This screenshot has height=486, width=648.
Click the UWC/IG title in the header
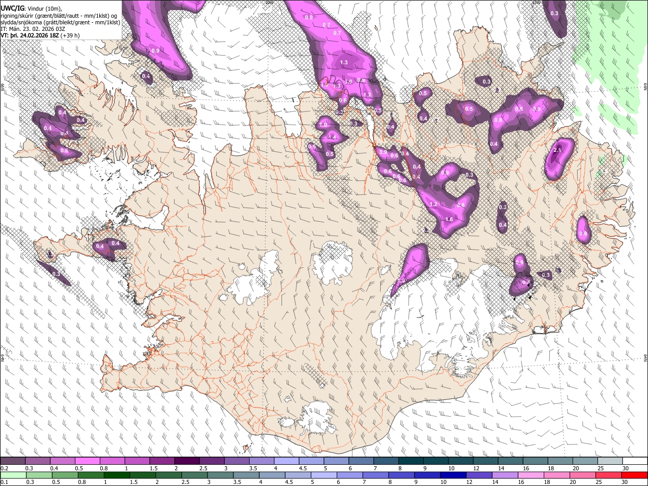coord(12,9)
